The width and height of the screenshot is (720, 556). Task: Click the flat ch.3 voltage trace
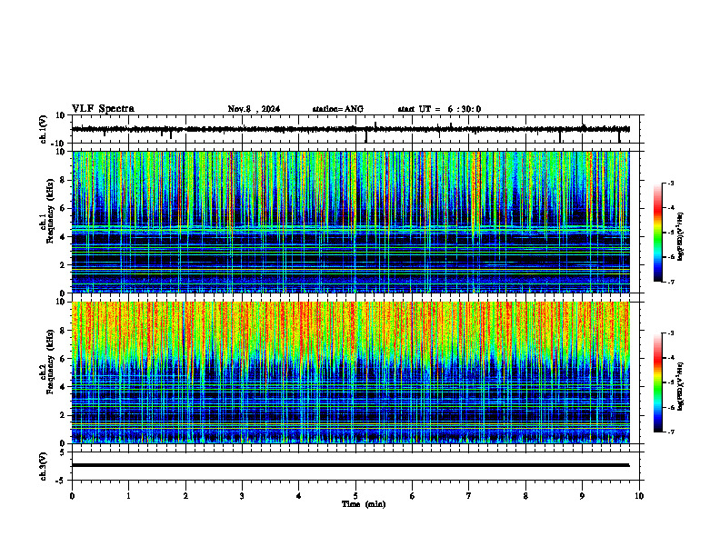[350, 465]
